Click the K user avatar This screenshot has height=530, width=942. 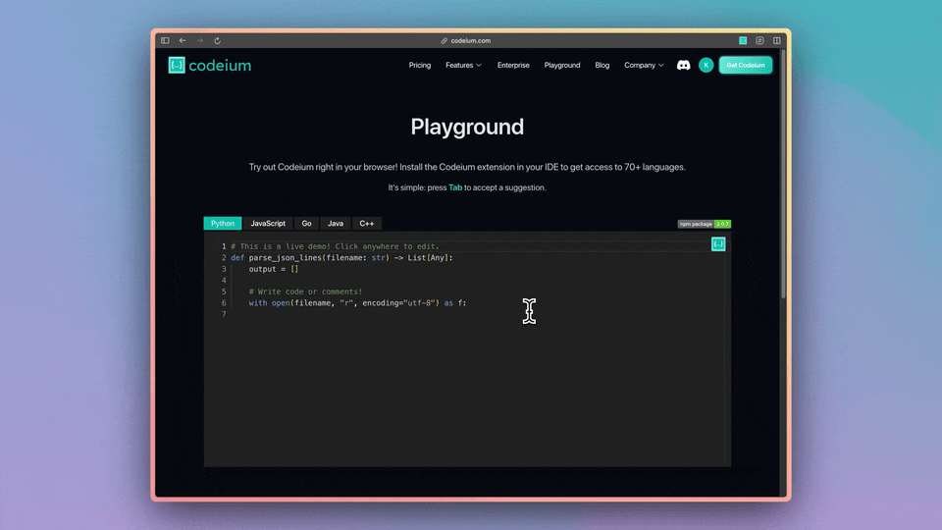click(x=706, y=65)
